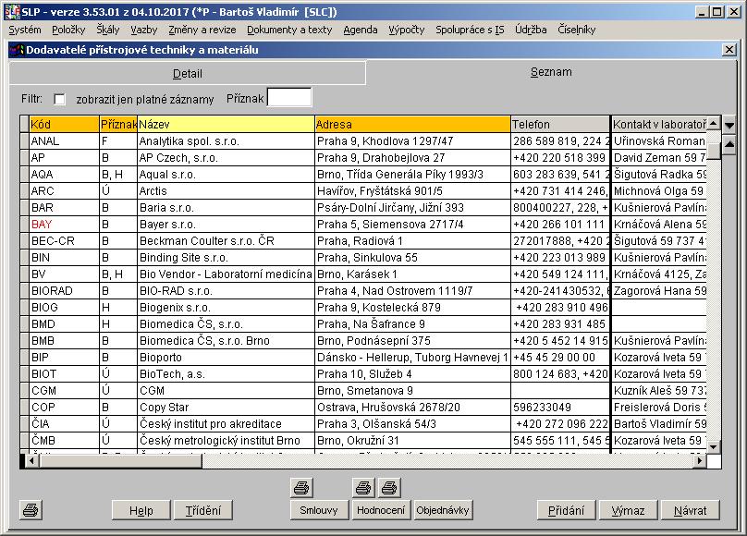Screen dimensions: 747x536
Task: Switch to the Detail tab
Action: coord(188,73)
